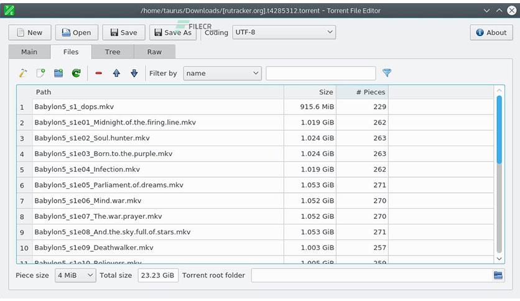Click the green reload files icon

[x=77, y=73]
